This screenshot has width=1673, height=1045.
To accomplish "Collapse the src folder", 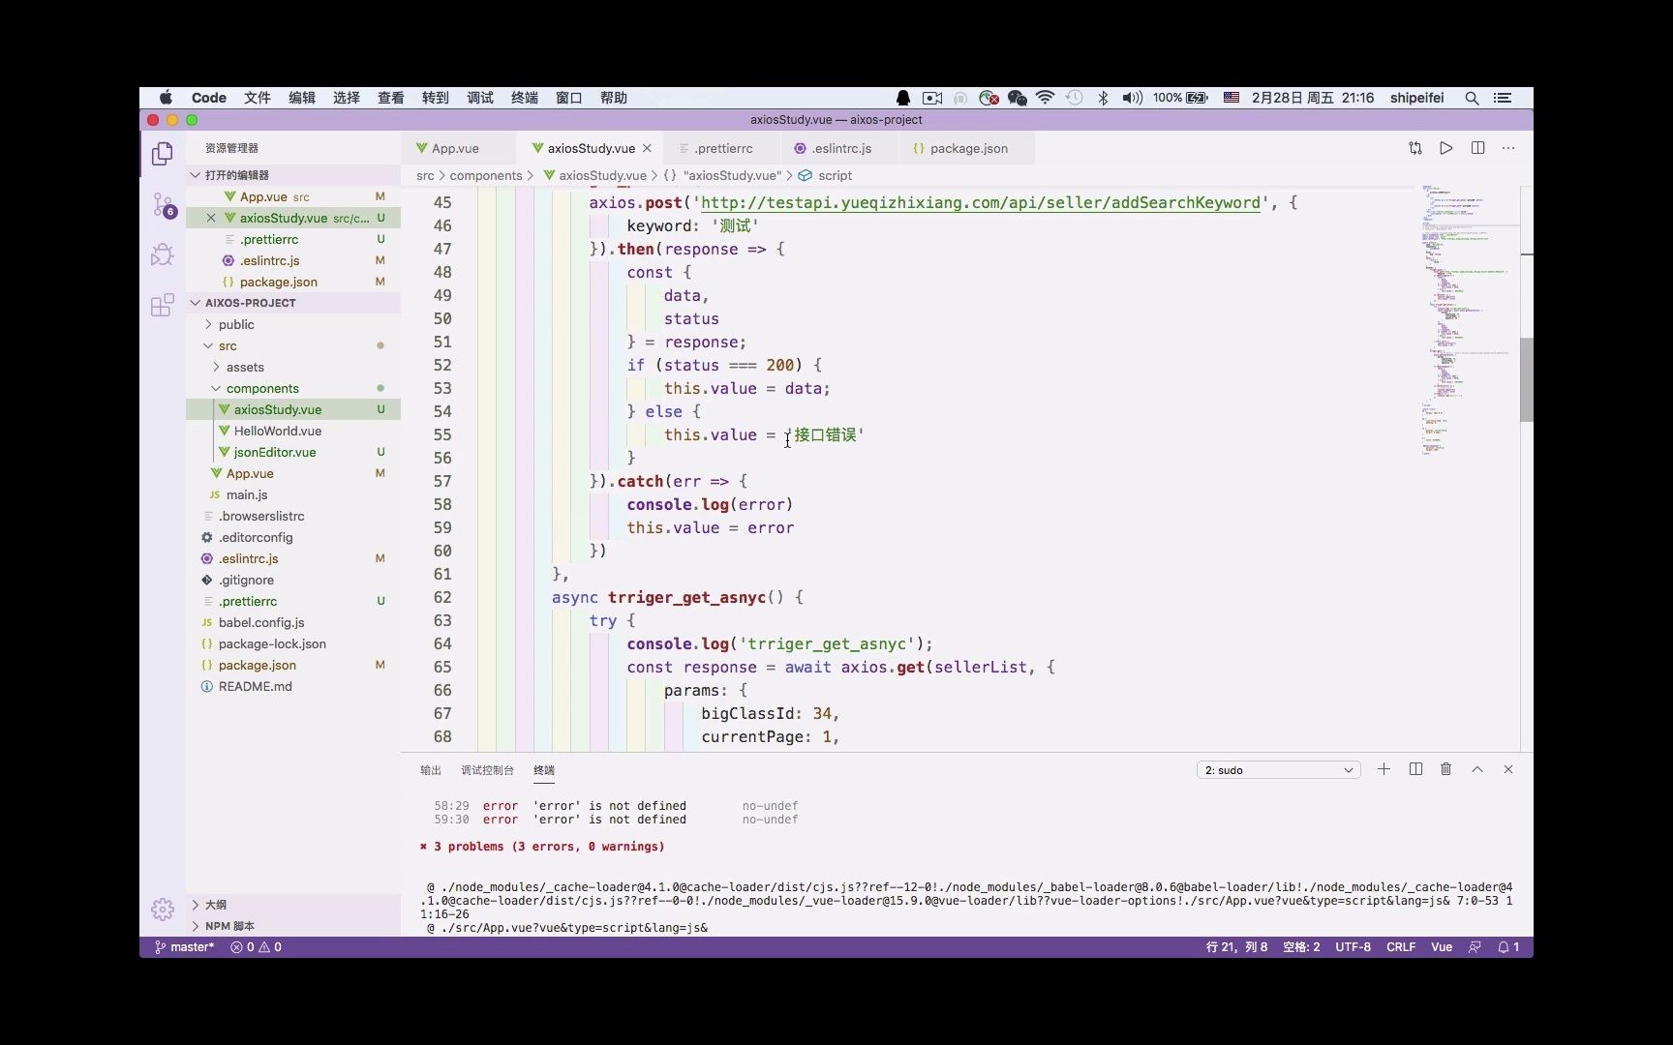I will (x=293, y=345).
